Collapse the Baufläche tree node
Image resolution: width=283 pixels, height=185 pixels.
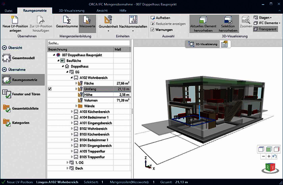click(58, 61)
